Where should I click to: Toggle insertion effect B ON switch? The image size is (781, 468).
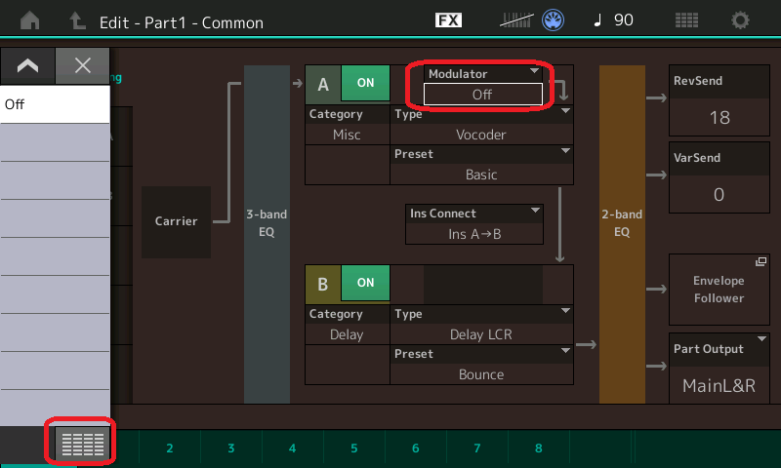[365, 283]
